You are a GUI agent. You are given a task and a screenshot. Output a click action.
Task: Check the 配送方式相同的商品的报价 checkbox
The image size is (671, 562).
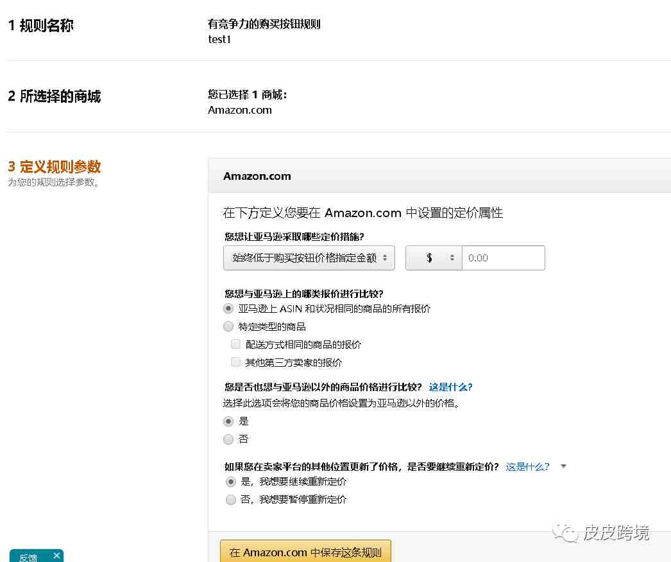[236, 344]
